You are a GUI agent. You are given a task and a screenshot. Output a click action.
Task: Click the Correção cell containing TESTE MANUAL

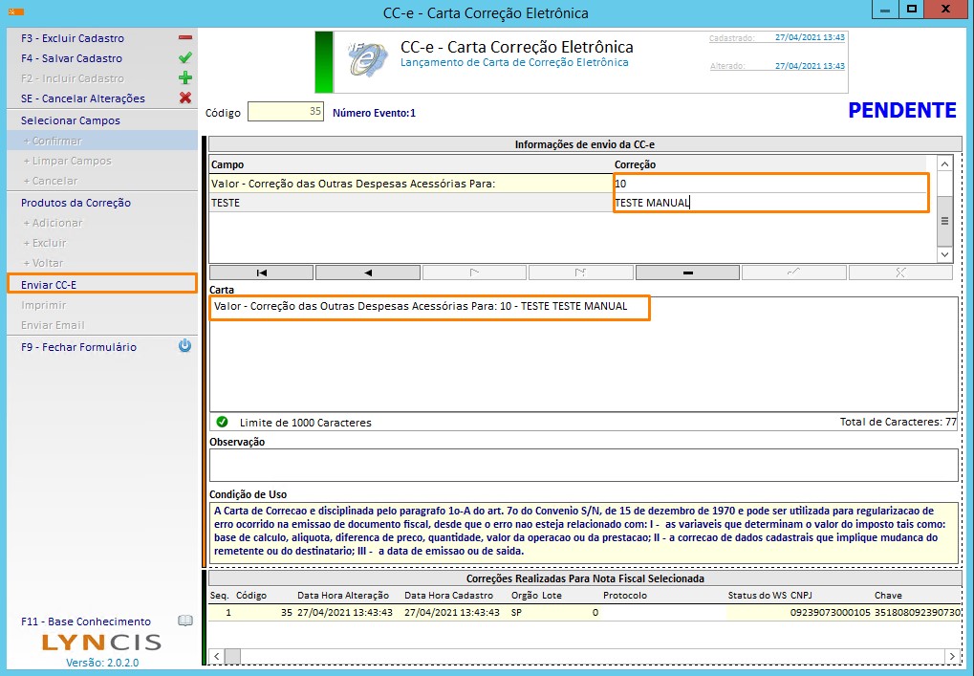pos(769,203)
